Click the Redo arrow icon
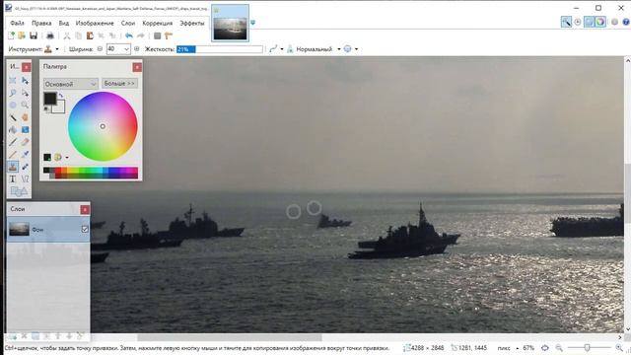This screenshot has width=631, height=355. (140, 35)
